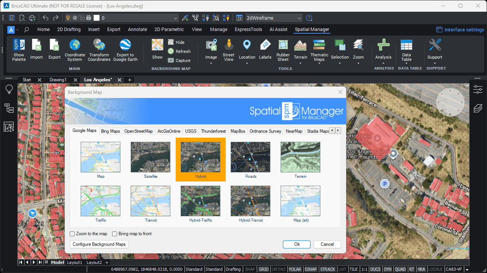Open the layer dropdown showing 0

click(175, 18)
